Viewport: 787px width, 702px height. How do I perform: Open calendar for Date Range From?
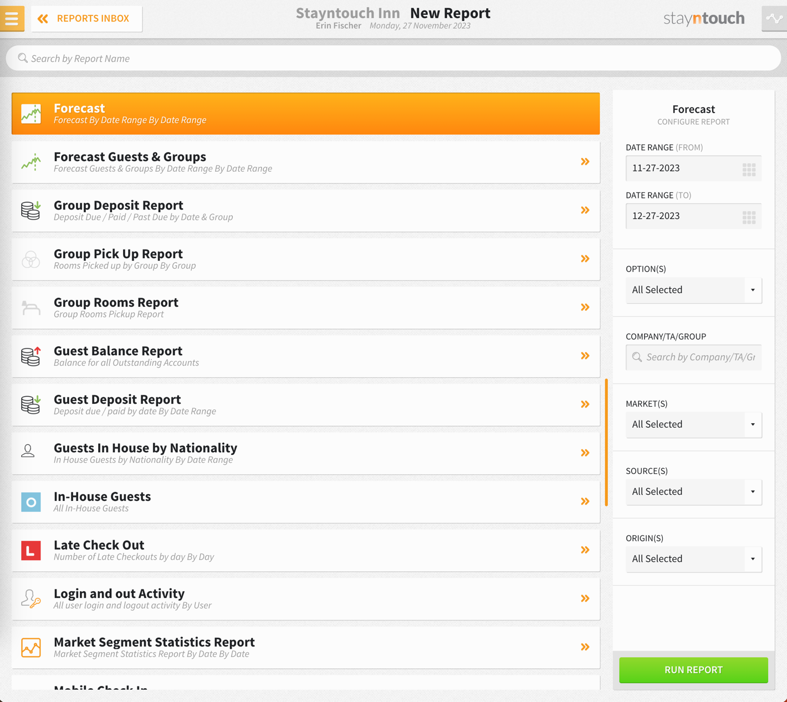coord(749,169)
